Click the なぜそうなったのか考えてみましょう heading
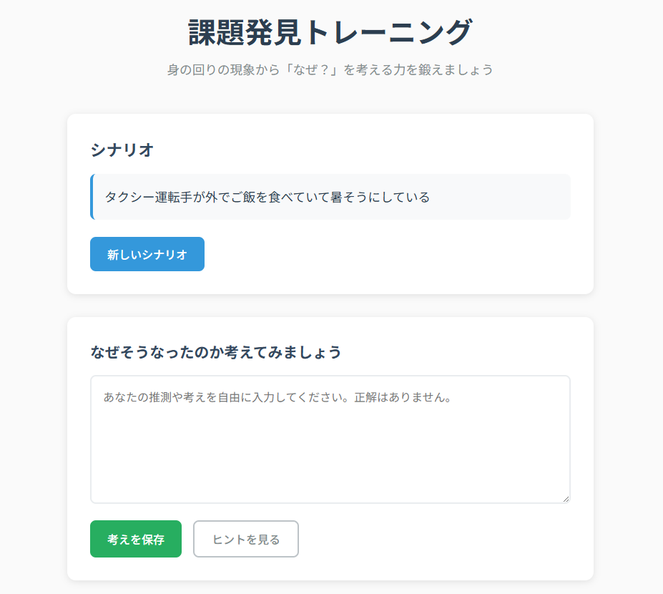Viewport: 663px width, 594px height. coord(216,352)
